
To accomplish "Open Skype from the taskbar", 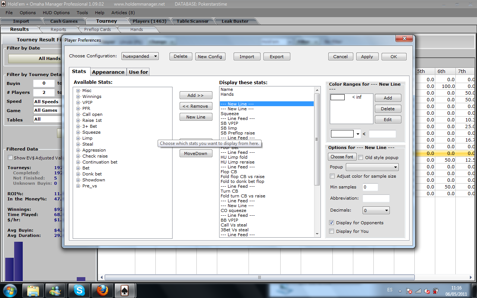I will tap(79, 290).
